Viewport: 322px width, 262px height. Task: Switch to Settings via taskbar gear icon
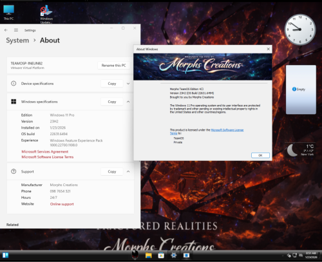pyautogui.click(x=174, y=256)
